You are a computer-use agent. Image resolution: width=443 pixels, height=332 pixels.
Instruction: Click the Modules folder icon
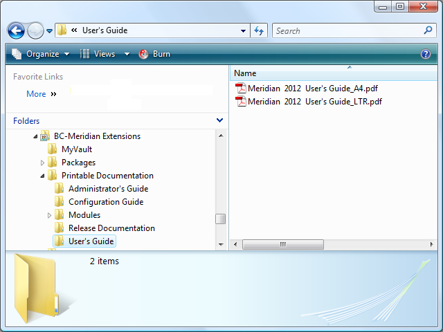(x=59, y=215)
